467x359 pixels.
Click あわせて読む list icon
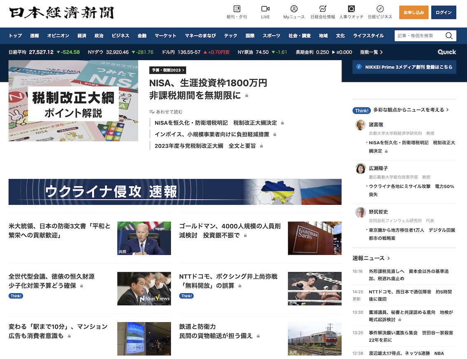point(152,112)
